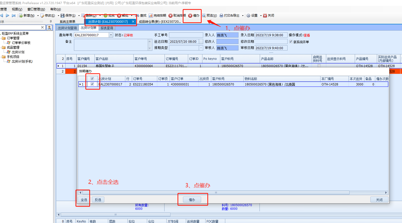Clear the sidebar search box with X
Viewport: 402px width, 223px height.
(43, 27)
